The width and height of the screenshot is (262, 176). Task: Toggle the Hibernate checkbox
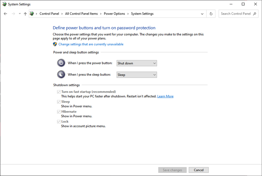pyautogui.click(x=59, y=112)
